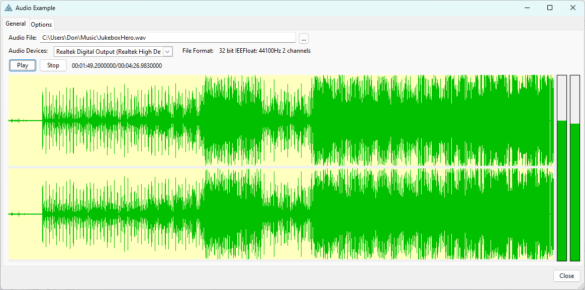This screenshot has height=290, width=585.
Task: Click the lower channel waveform display
Action: tap(281, 214)
